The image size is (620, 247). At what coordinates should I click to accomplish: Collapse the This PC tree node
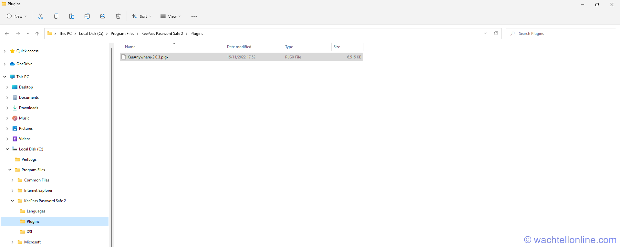tap(5, 77)
